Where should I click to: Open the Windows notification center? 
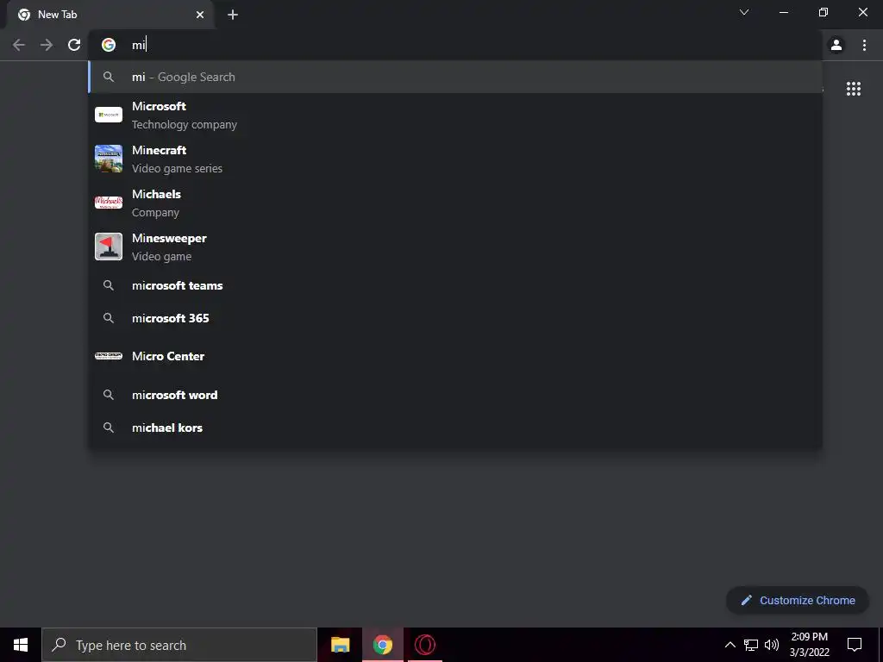[x=855, y=645]
